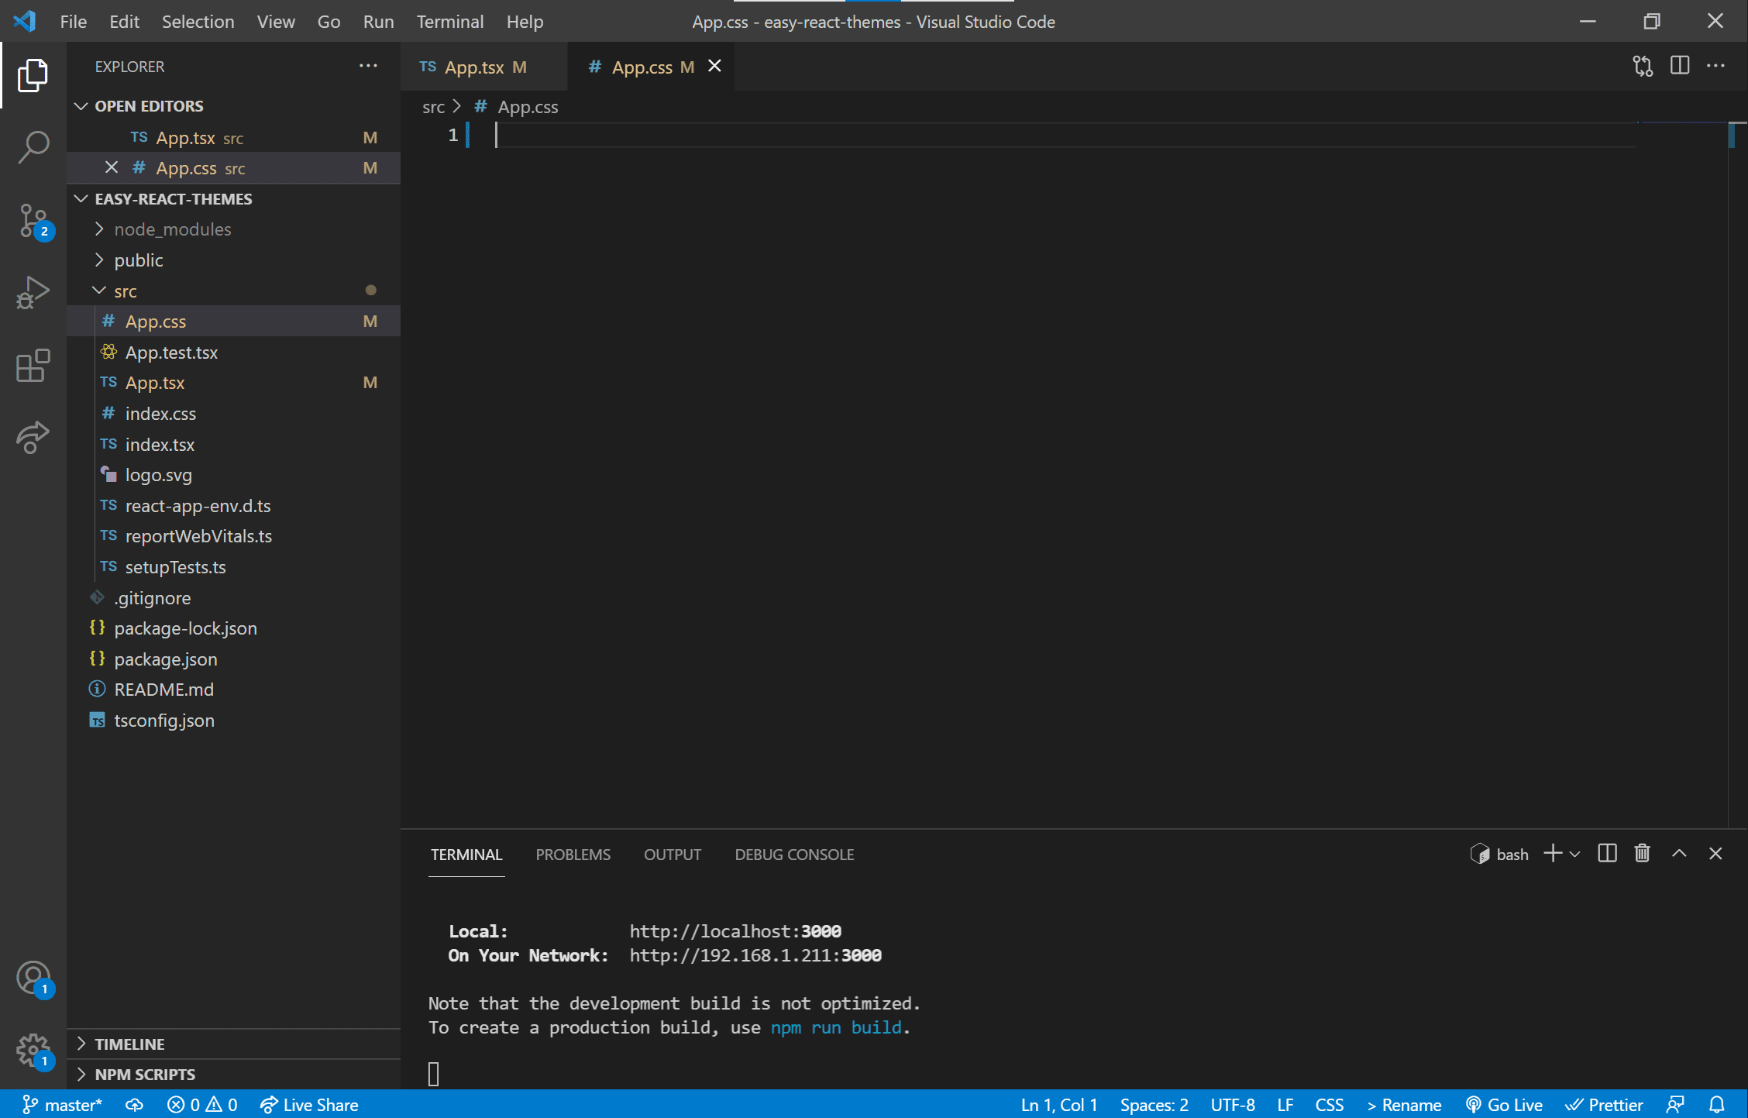
Task: Split the terminal panel
Action: 1607,854
